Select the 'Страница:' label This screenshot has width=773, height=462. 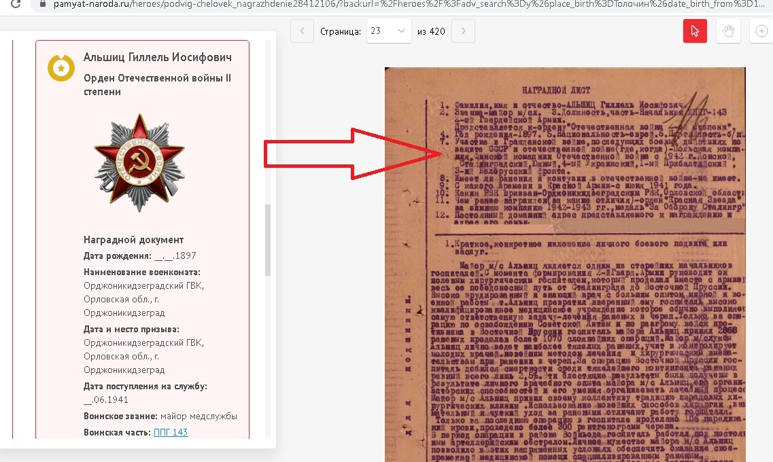click(341, 31)
